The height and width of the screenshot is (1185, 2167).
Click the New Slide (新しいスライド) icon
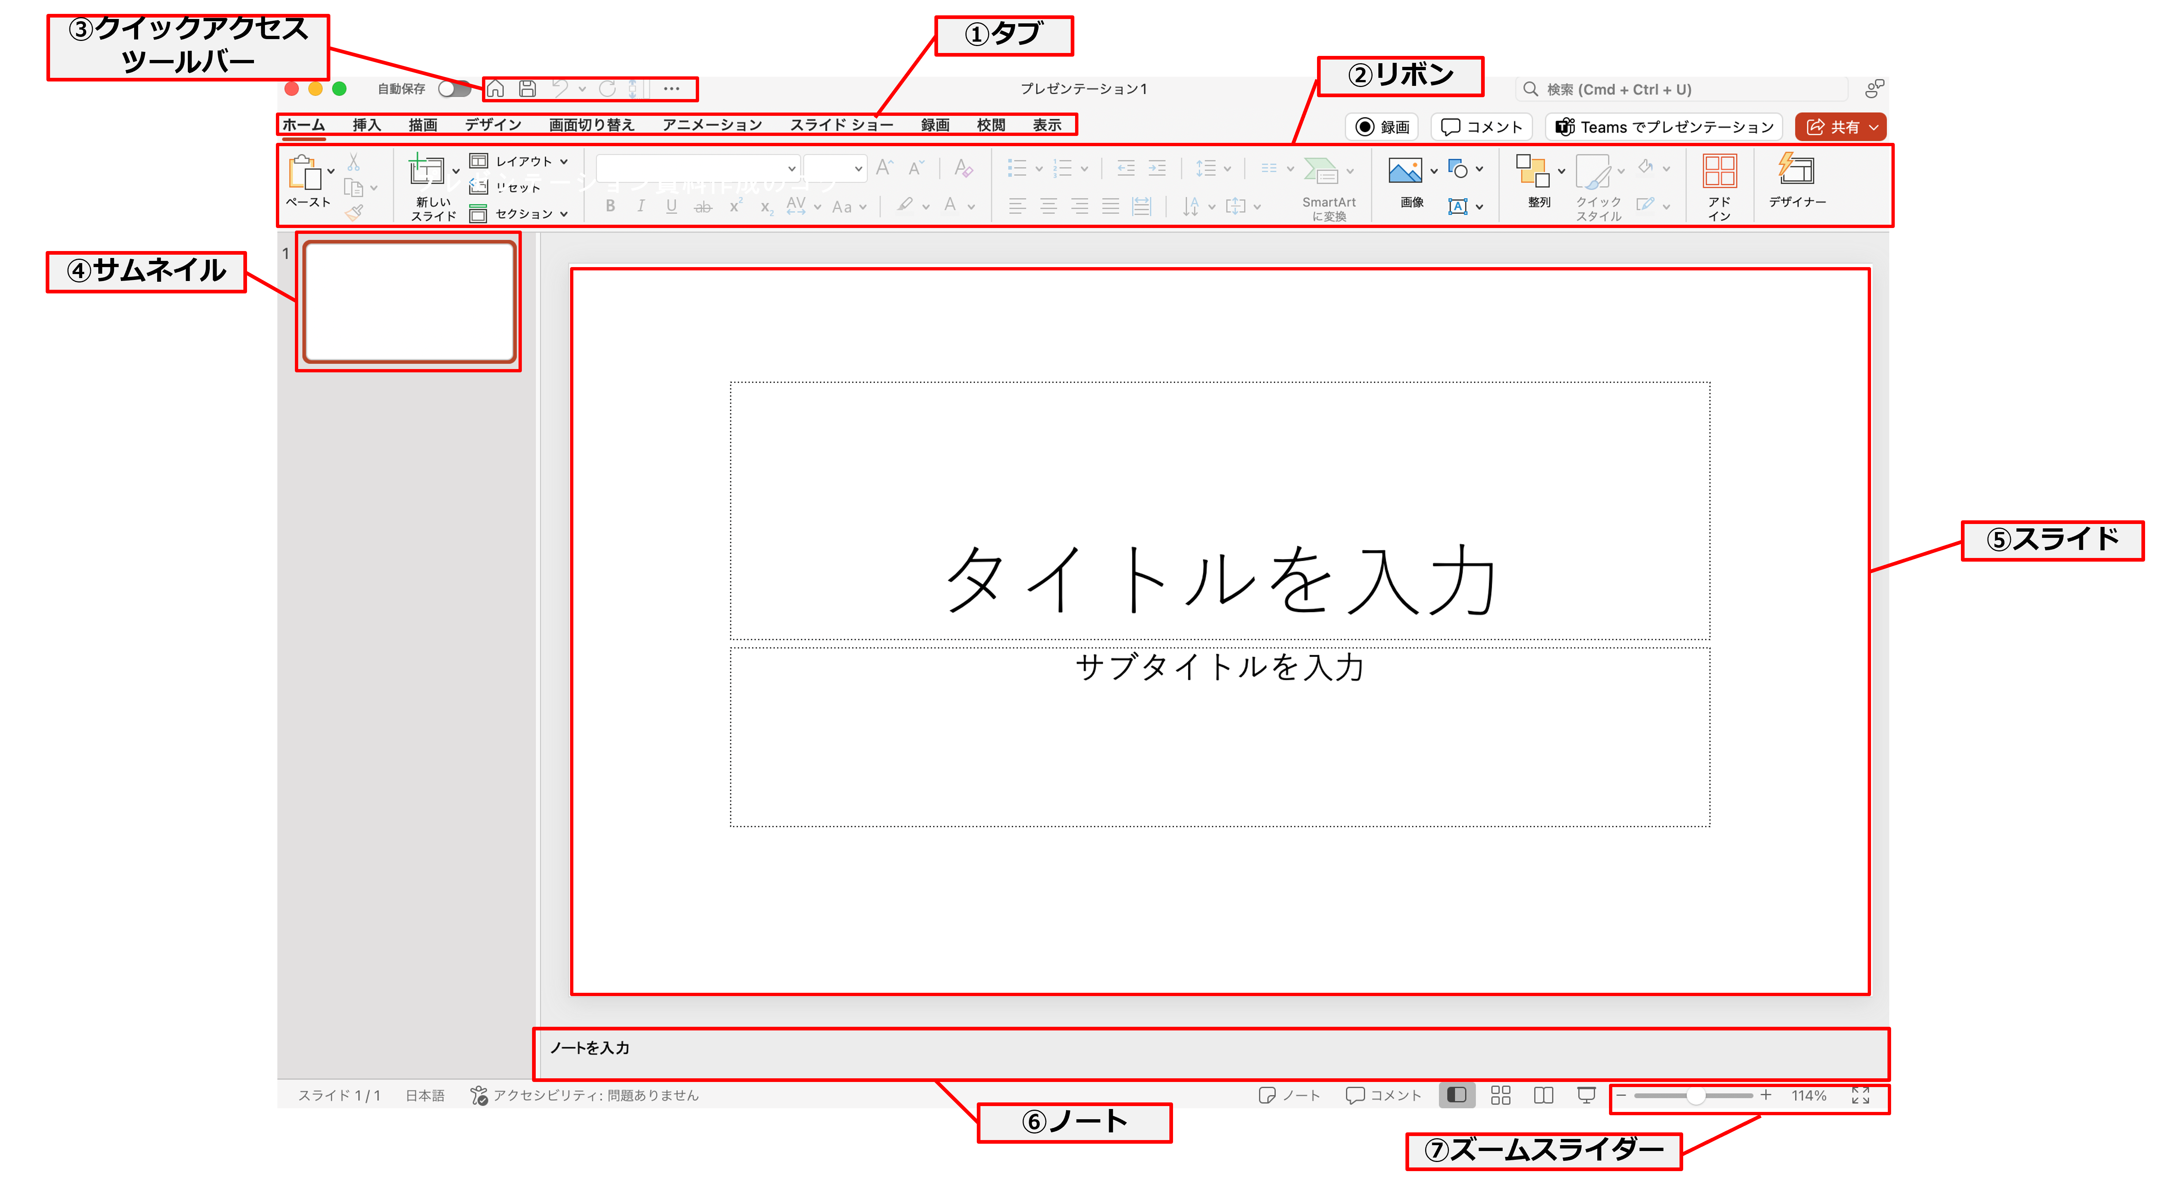coord(427,170)
